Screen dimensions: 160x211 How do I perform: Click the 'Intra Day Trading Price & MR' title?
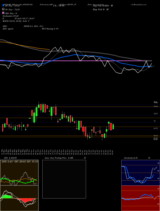(59, 158)
